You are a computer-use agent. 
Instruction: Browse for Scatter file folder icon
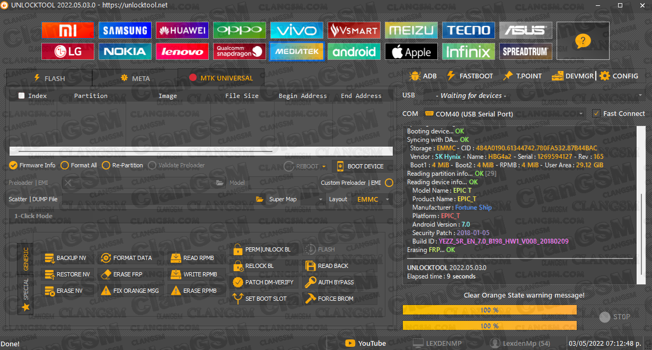point(260,199)
